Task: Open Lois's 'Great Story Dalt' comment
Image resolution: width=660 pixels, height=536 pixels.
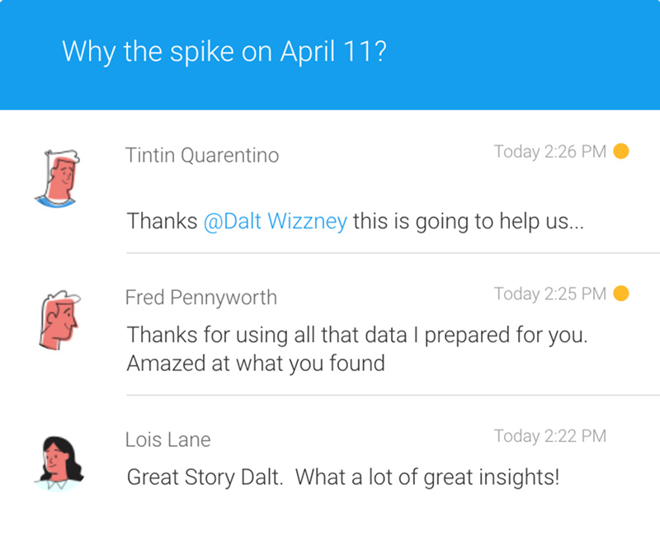Action: [343, 477]
